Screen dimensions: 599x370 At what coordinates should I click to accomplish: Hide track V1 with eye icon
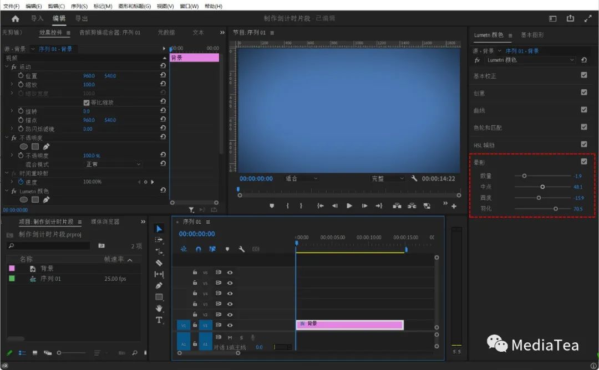click(x=230, y=325)
